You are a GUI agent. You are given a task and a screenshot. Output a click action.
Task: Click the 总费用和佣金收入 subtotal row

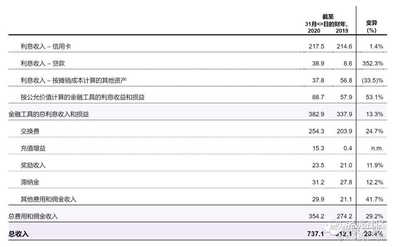(33, 216)
